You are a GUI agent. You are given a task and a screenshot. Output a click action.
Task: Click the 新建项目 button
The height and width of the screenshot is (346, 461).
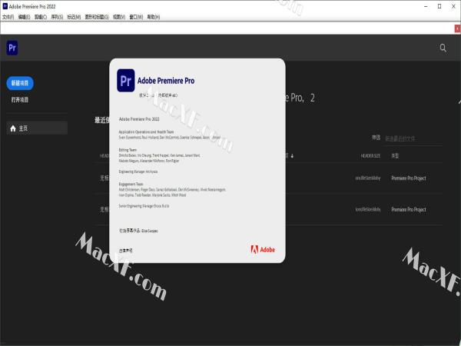coord(20,83)
